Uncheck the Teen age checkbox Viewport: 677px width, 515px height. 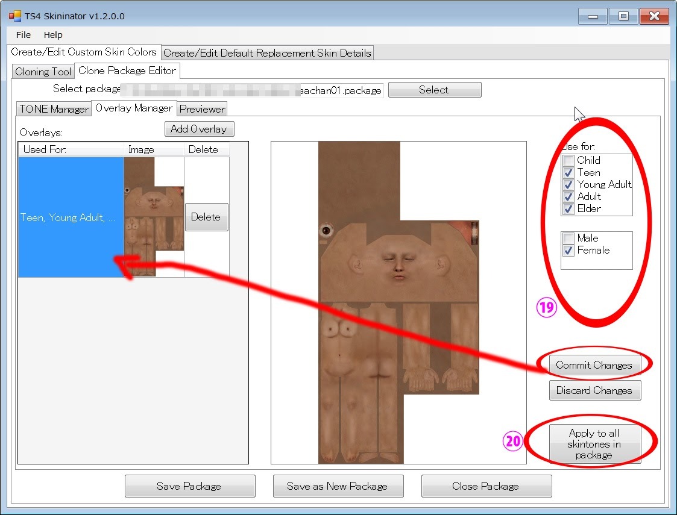[x=568, y=173]
